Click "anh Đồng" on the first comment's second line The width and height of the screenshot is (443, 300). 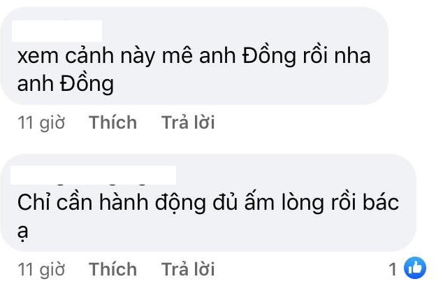point(67,84)
